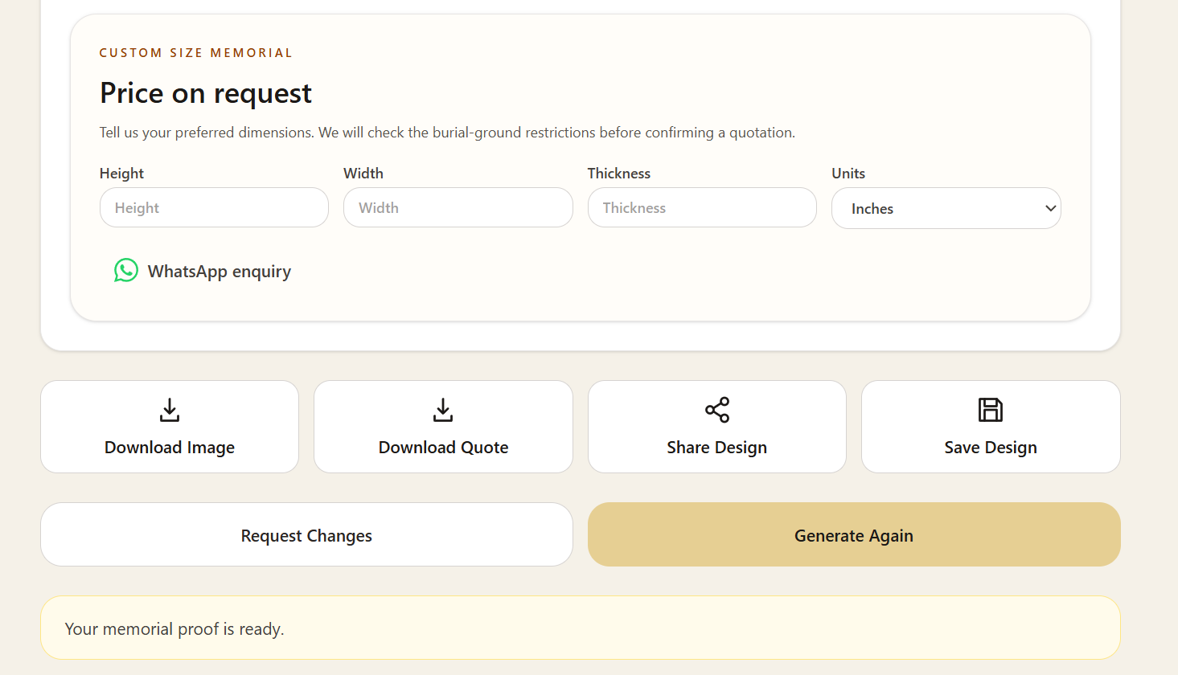This screenshot has height=675, width=1178.
Task: Click the 'Units' field label
Action: coord(848,174)
